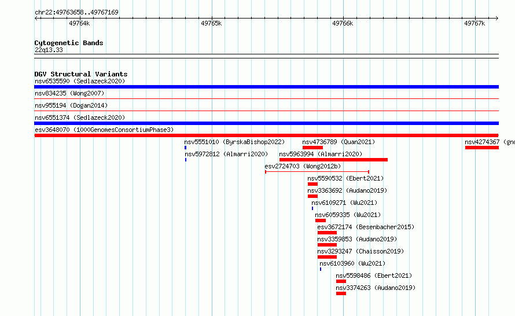Open esv3672174 (Besenbacher2015) variant
The height and width of the screenshot is (316, 515).
pyautogui.click(x=366, y=227)
